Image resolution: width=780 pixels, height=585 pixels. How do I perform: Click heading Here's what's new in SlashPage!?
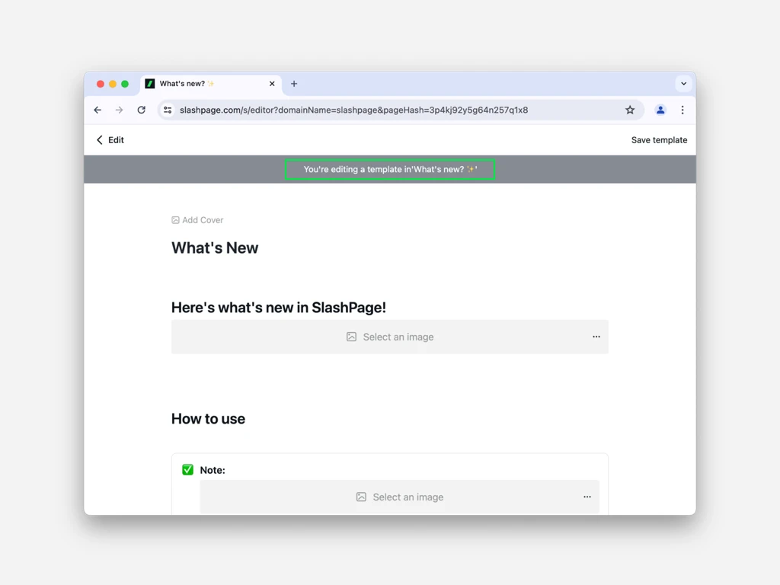click(x=279, y=308)
